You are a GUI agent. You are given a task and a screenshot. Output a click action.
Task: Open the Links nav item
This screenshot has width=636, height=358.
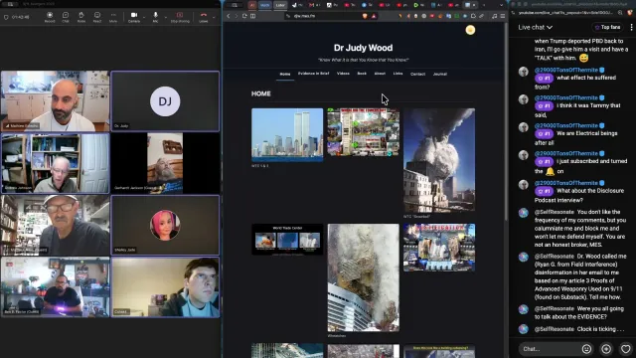coord(397,74)
